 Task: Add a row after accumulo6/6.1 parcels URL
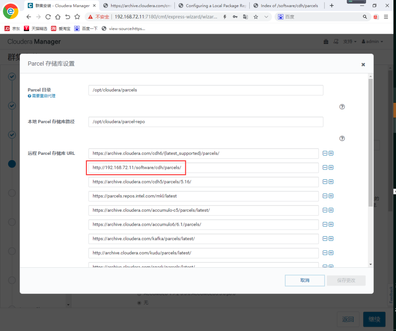point(331,224)
